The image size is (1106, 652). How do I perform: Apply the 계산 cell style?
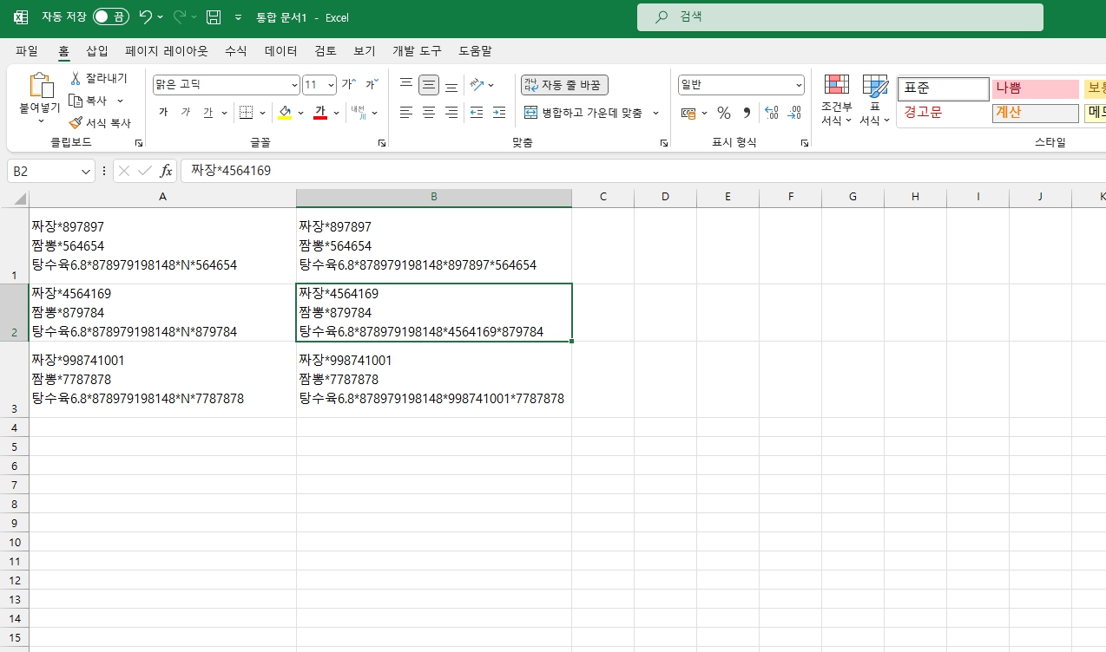point(1036,113)
